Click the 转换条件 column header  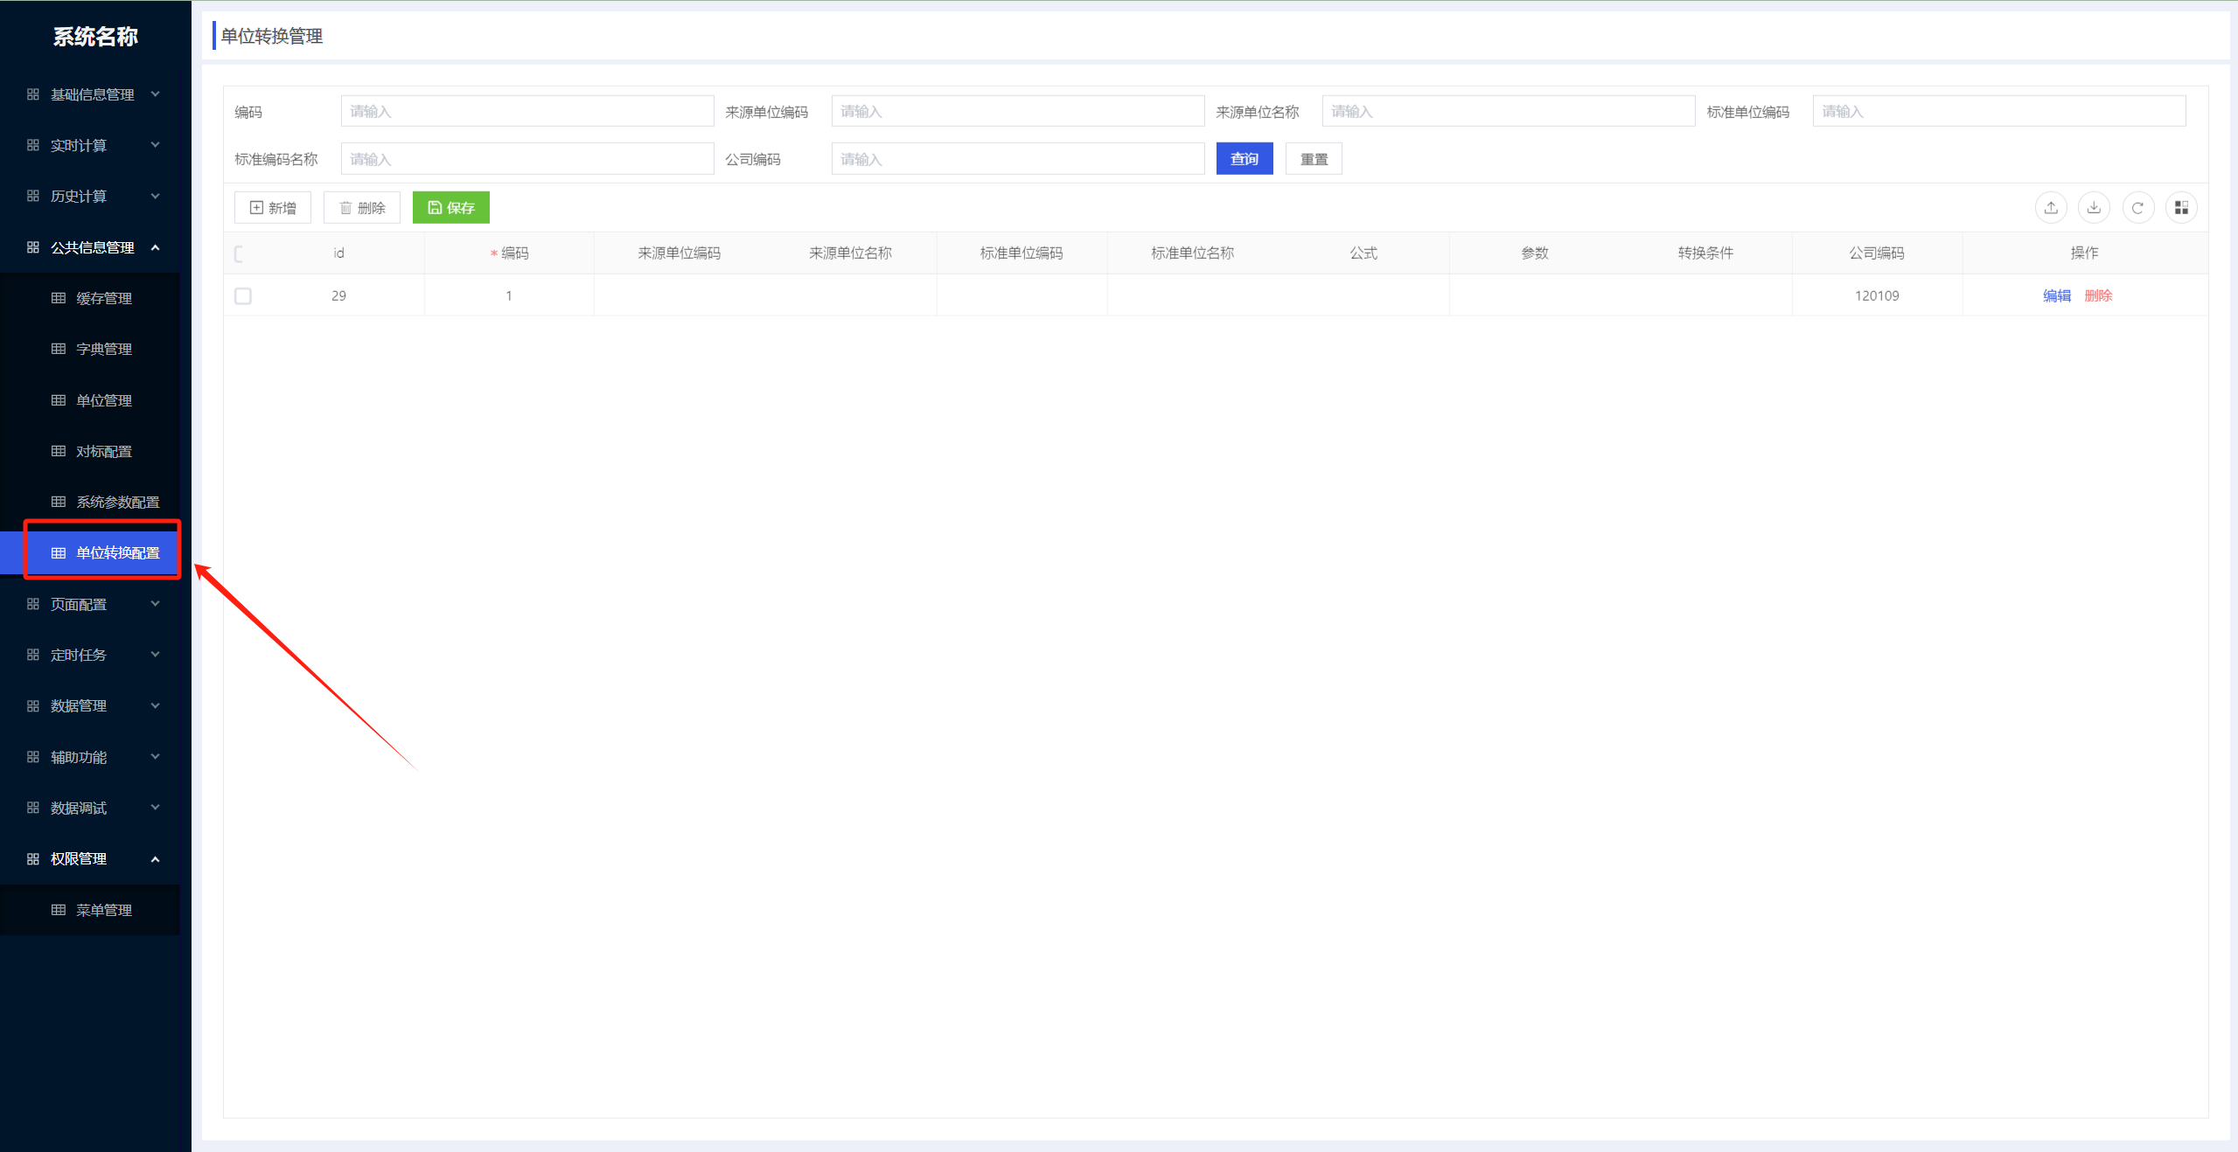[1705, 253]
